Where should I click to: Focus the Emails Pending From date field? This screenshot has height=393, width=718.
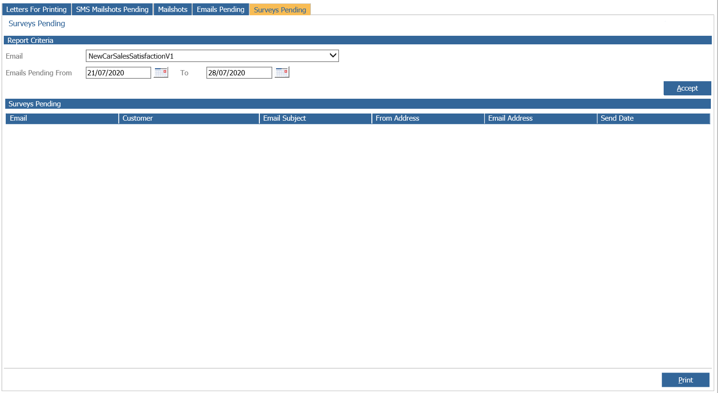118,72
